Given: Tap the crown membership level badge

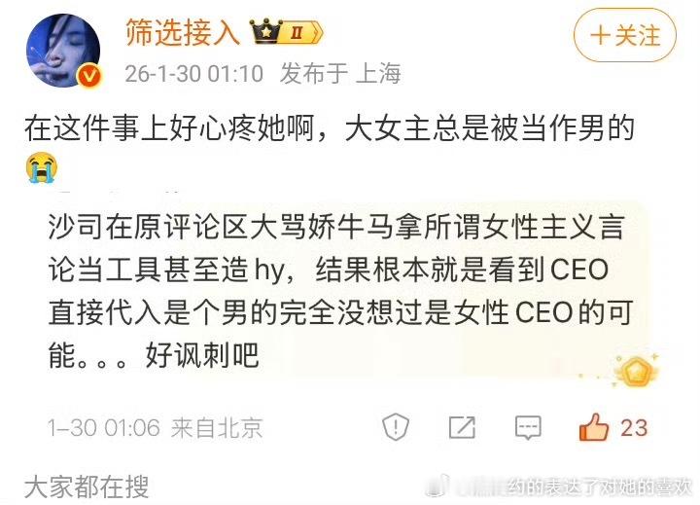Looking at the screenshot, I should tap(286, 32).
